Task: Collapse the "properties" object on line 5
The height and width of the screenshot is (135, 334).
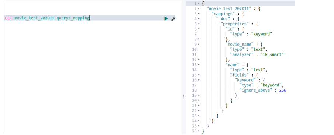Action: [x=199, y=24]
